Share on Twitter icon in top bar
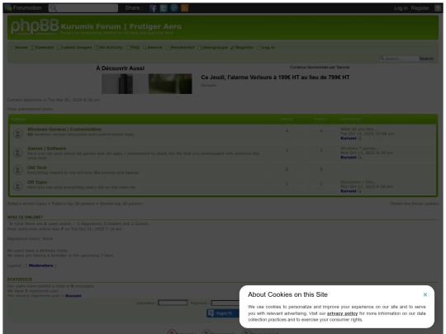Image resolution: width=446 pixels, height=334 pixels. pos(164,8)
